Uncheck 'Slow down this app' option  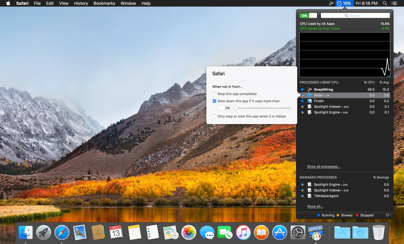pos(215,101)
